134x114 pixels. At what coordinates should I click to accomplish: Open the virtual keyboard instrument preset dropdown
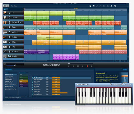coord(82,85)
